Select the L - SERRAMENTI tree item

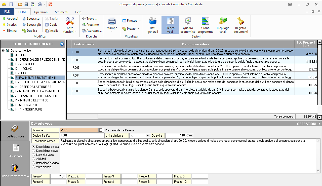pyautogui.click(x=26, y=105)
